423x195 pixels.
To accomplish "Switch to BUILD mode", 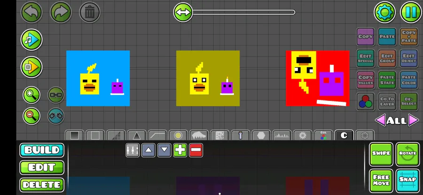I will (42, 150).
